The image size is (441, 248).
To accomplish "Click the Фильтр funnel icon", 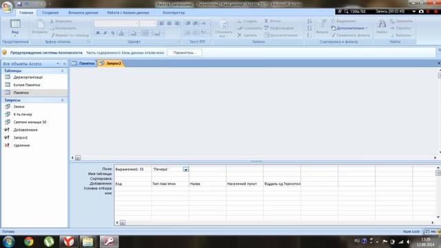I will (x=322, y=28).
